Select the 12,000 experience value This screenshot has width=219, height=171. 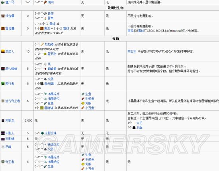tap(28, 120)
